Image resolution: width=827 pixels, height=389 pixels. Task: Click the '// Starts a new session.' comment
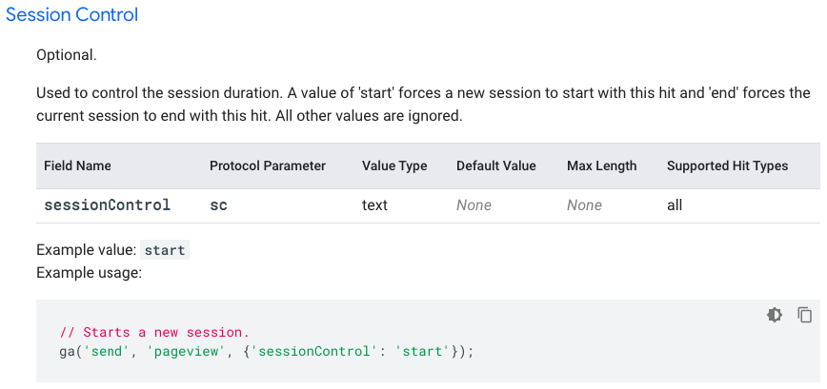point(153,333)
